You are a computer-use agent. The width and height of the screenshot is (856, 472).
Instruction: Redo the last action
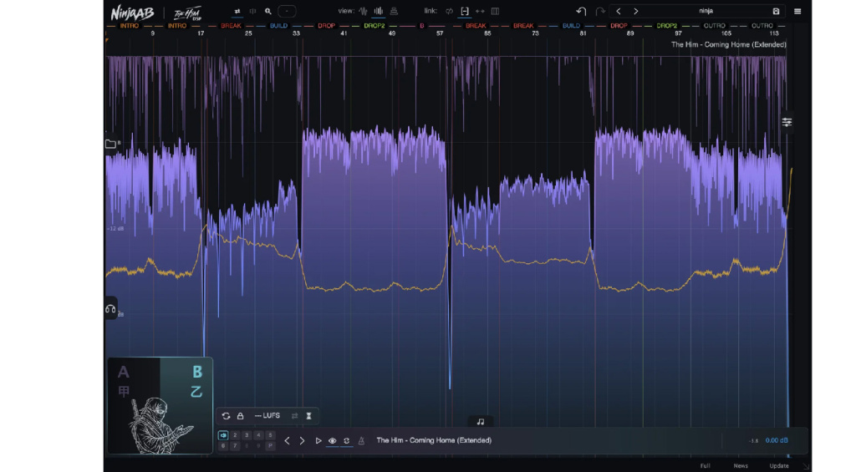pos(600,11)
